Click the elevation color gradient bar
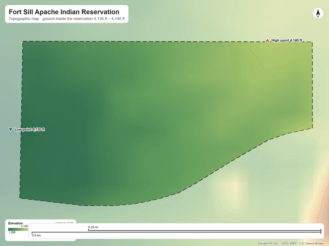Viewport: 329px width, 246px height. (x=18, y=229)
